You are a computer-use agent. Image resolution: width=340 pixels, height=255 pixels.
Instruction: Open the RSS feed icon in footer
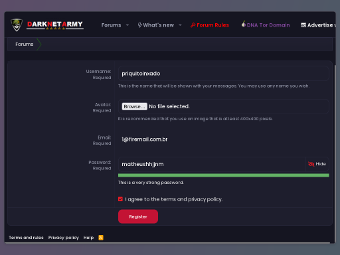pyautogui.click(x=101, y=238)
